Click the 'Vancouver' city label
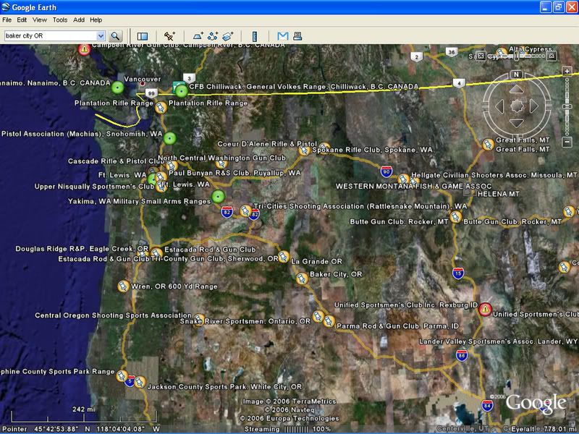The height and width of the screenshot is (434, 579). pos(143,79)
